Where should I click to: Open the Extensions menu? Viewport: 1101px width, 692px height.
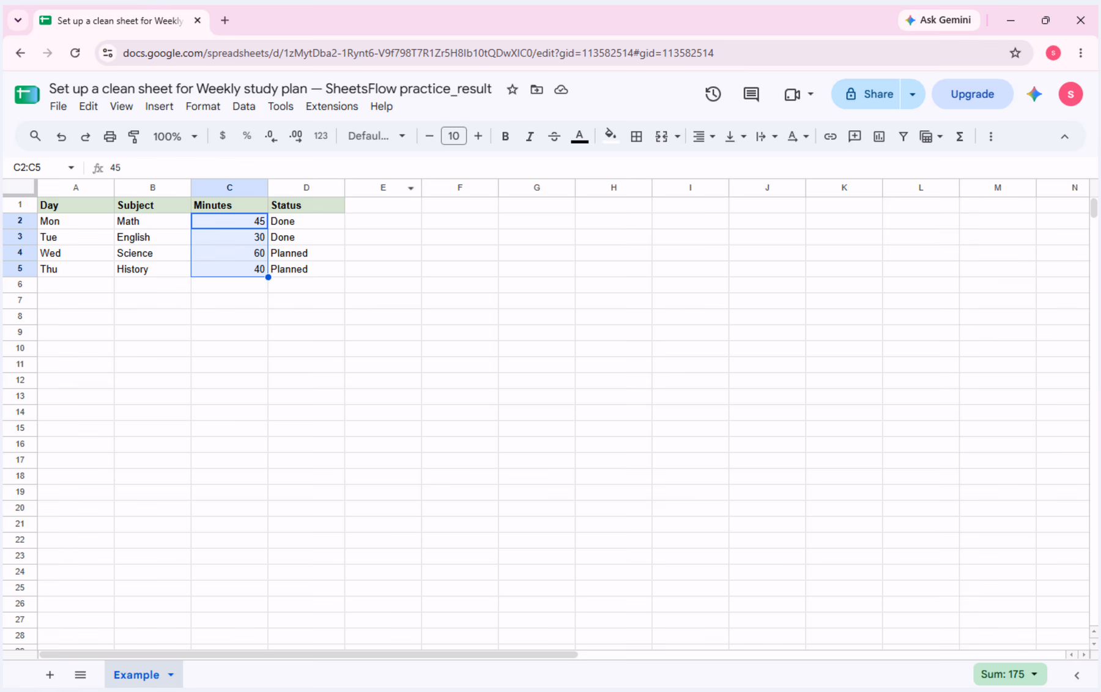point(332,106)
